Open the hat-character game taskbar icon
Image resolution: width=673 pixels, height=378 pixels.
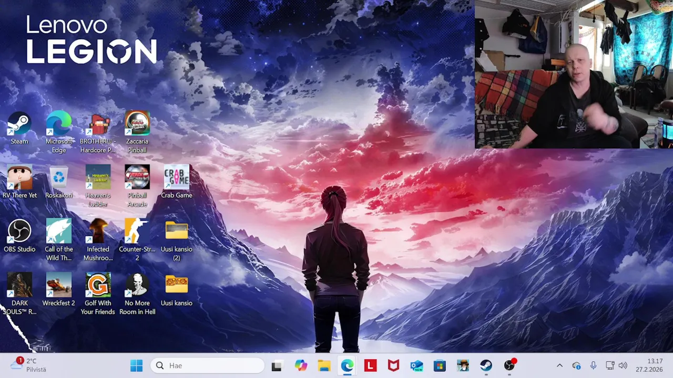pyautogui.click(x=463, y=365)
